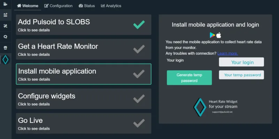This screenshot has height=139, width=279.
Task: Click the grey checkmark for Get a Heart Rate Monitor
Action: (139, 49)
